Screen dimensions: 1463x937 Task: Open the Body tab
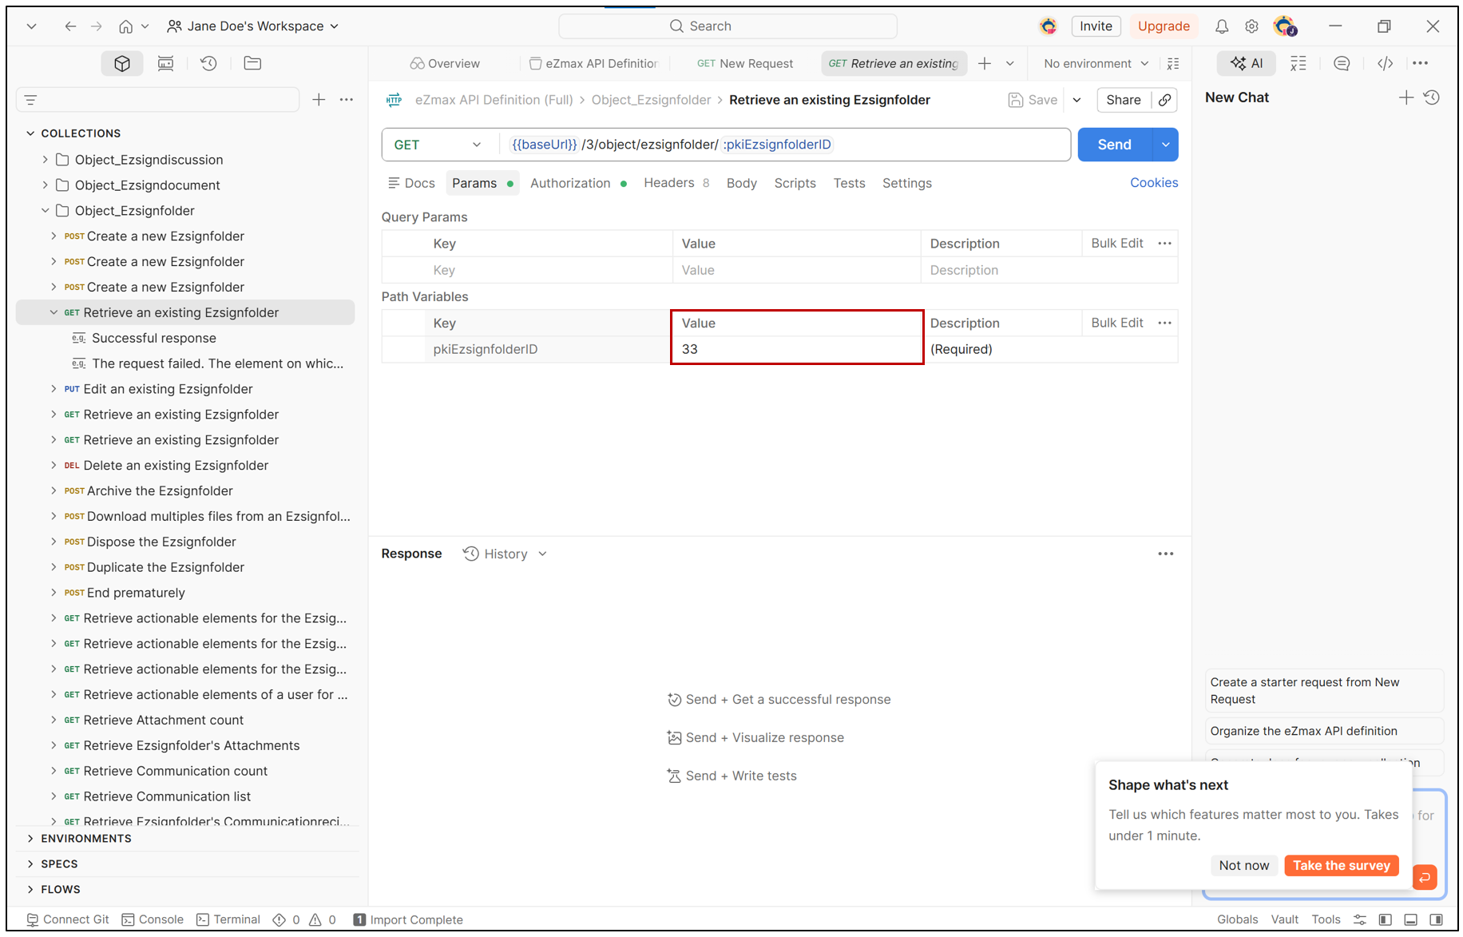741,183
